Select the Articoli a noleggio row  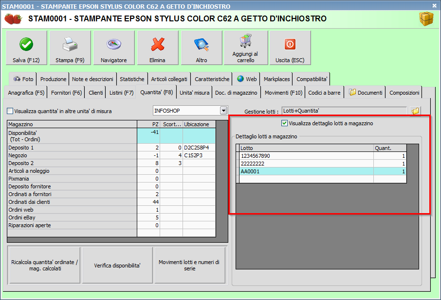[111, 171]
